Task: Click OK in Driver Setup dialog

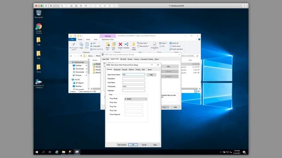Action: click(x=133, y=145)
